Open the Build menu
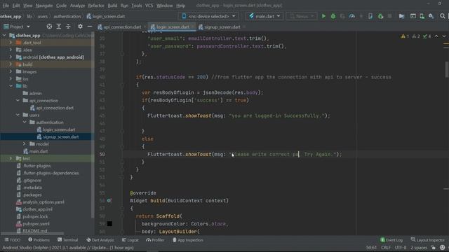Viewport: 449px width, 252px height. [x=112, y=6]
